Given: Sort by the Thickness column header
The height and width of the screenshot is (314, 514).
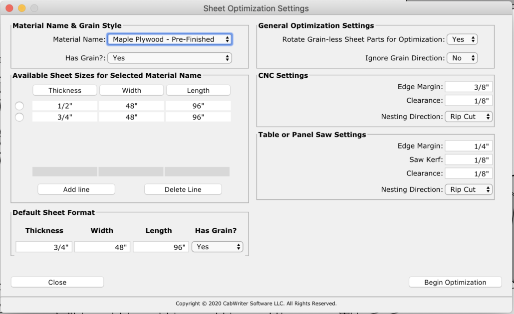Looking at the screenshot, I should click(x=65, y=90).
